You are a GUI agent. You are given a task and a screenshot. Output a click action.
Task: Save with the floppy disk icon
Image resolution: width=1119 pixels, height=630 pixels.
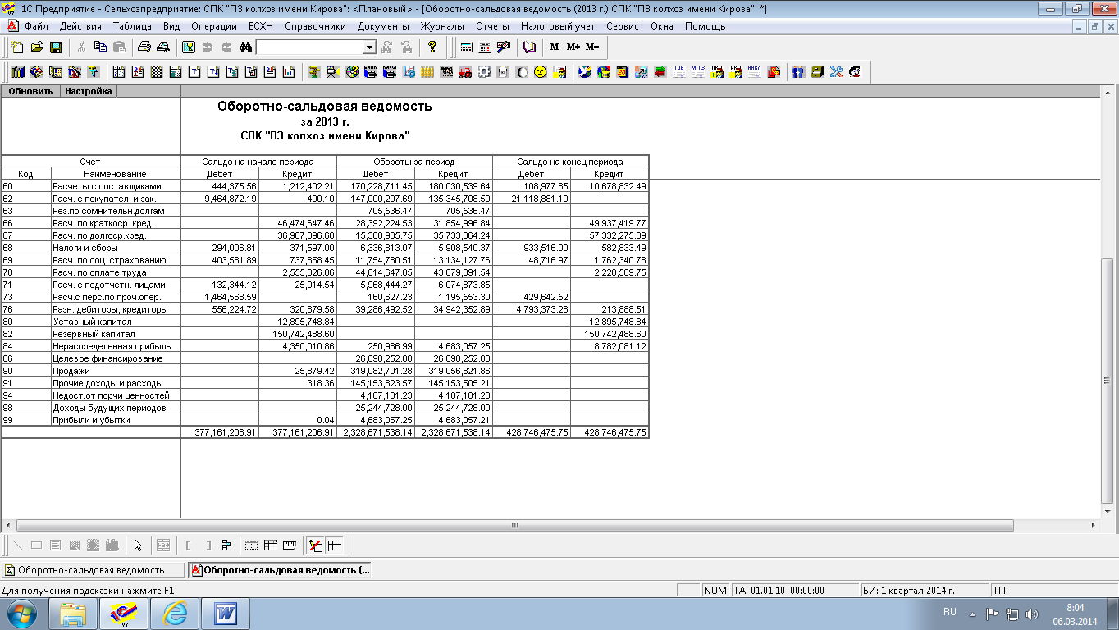[x=56, y=48]
